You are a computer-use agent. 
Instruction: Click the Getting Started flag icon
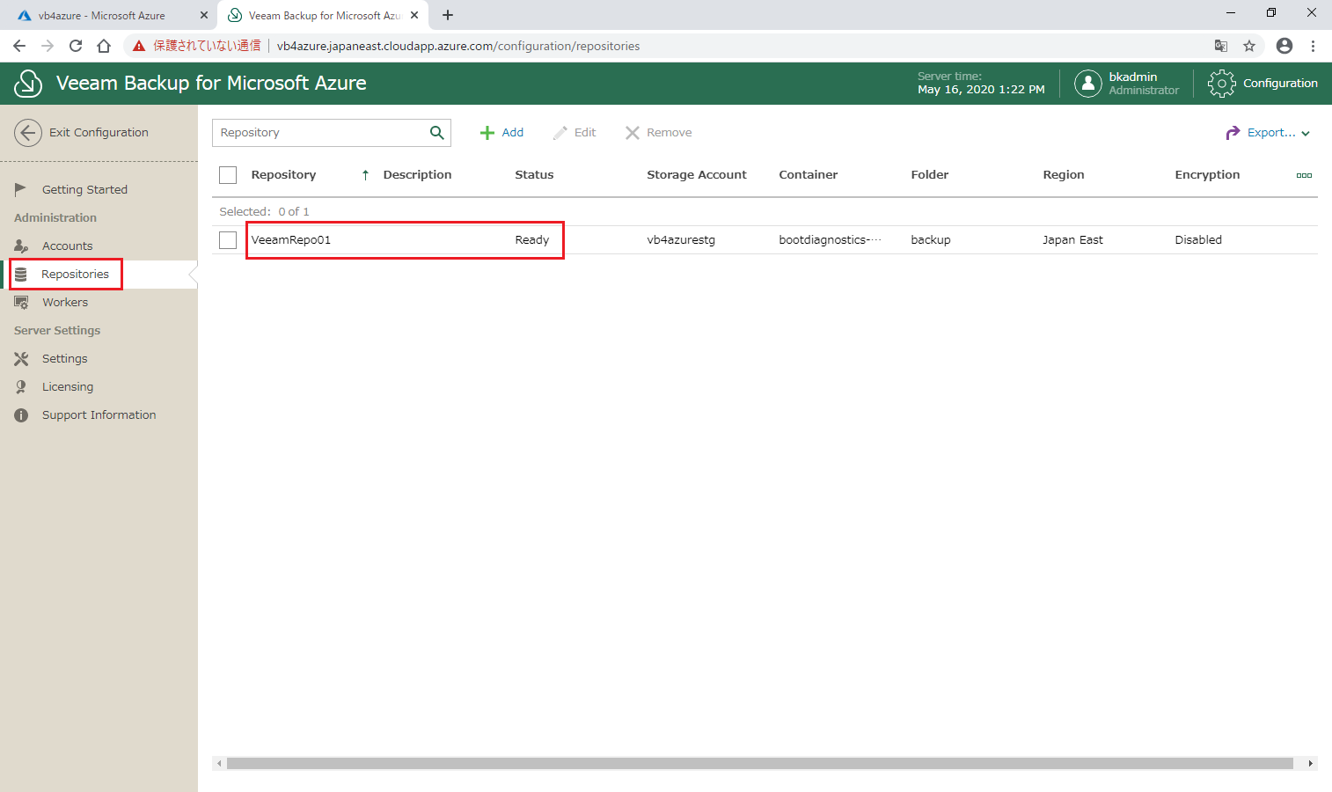(21, 189)
